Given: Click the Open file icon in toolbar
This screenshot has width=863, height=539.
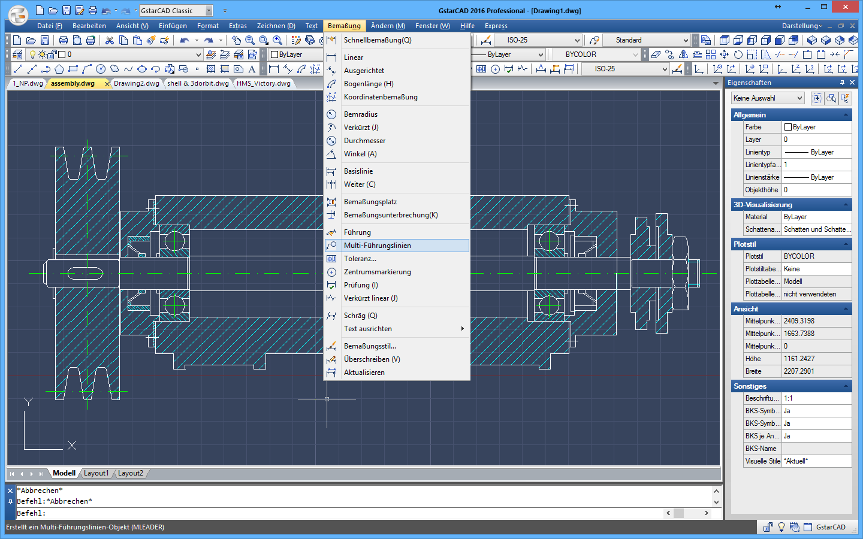Looking at the screenshot, I should pyautogui.click(x=31, y=40).
